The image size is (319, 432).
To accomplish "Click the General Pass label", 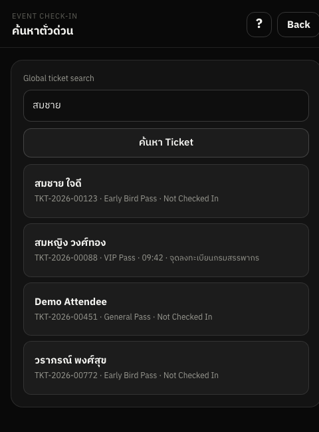I will (128, 317).
